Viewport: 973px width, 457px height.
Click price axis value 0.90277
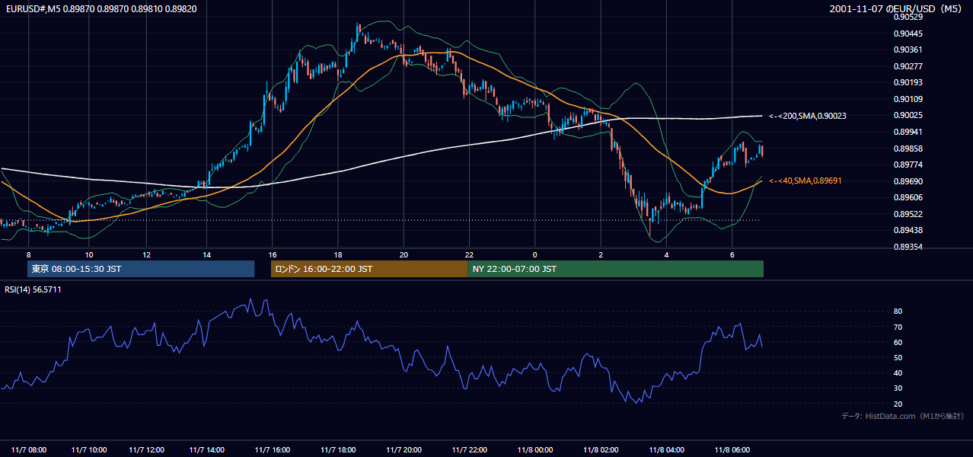908,66
